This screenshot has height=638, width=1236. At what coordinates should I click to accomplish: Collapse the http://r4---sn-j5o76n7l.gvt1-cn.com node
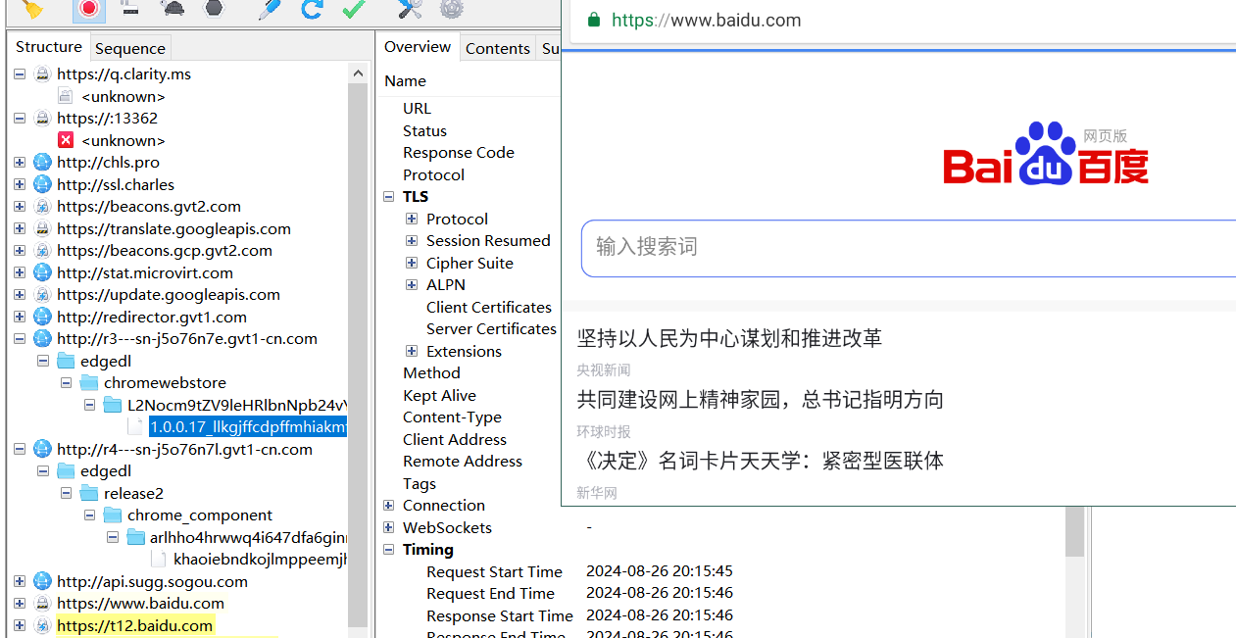point(20,449)
